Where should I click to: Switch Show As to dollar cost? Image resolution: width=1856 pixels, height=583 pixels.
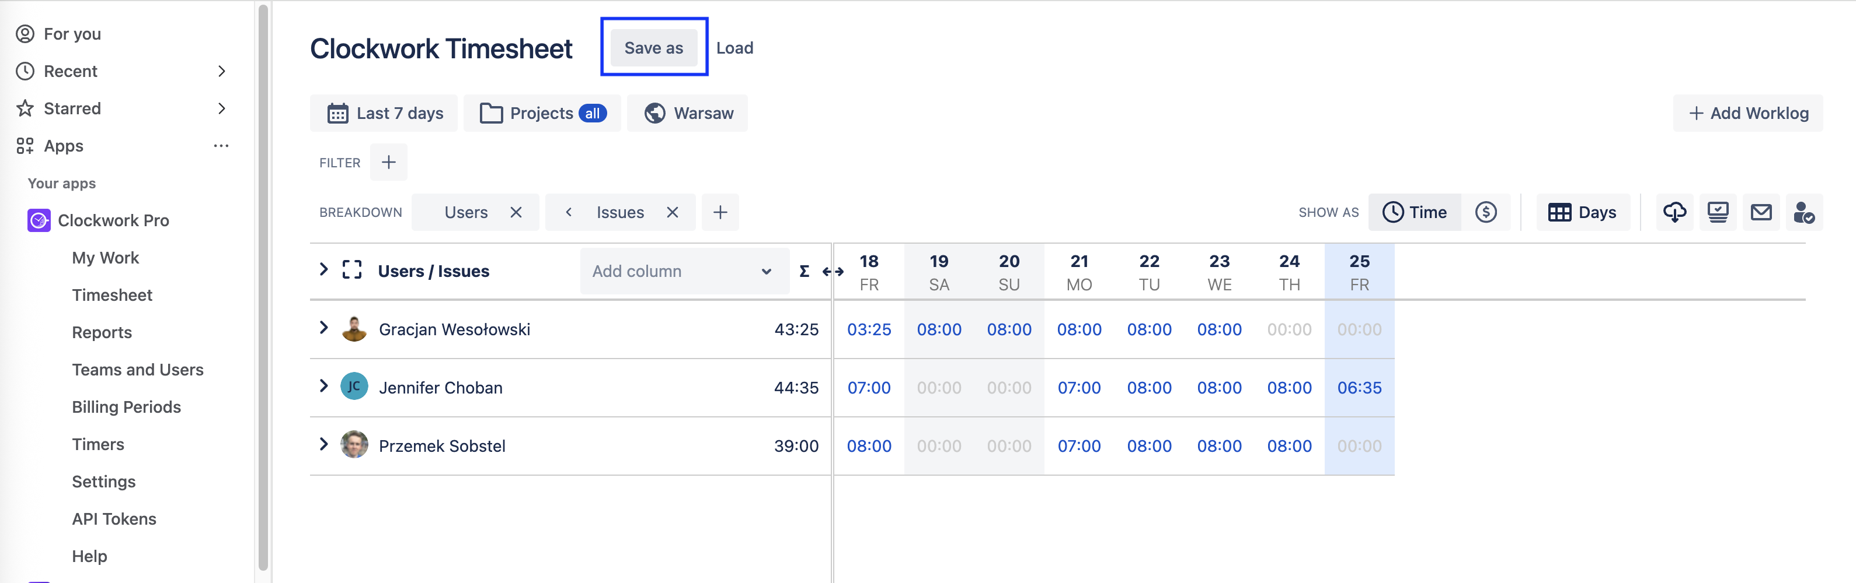pyautogui.click(x=1485, y=212)
